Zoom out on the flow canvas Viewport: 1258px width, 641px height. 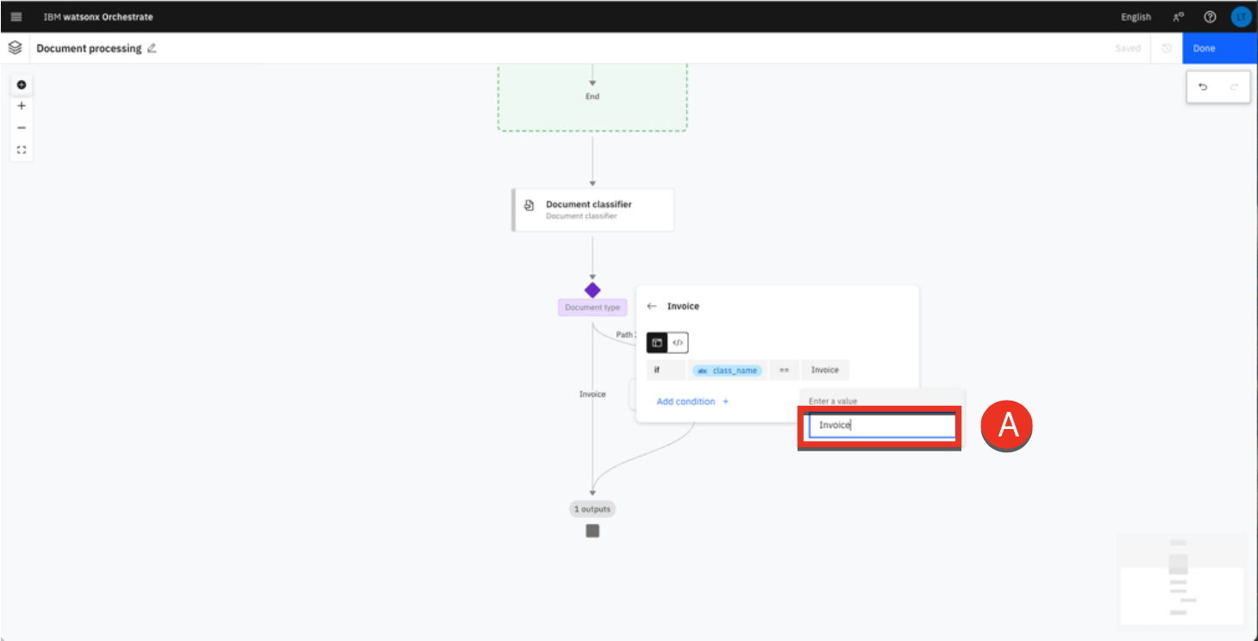pos(22,128)
